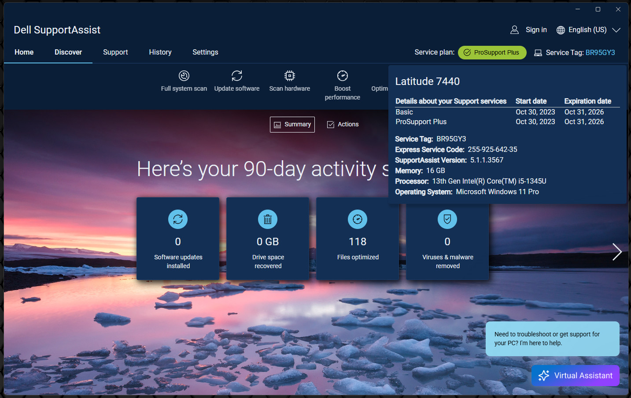The width and height of the screenshot is (631, 398).
Task: Click the assistant help message bubble
Action: coord(553,339)
